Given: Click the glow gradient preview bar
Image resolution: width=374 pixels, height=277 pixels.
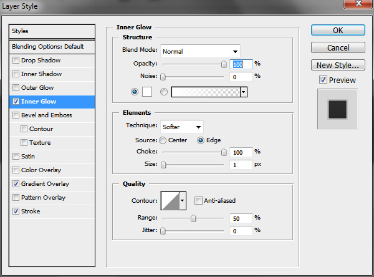Looking at the screenshot, I should coord(206,92).
